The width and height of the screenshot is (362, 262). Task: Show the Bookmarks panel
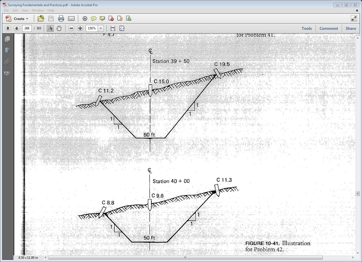7,50
